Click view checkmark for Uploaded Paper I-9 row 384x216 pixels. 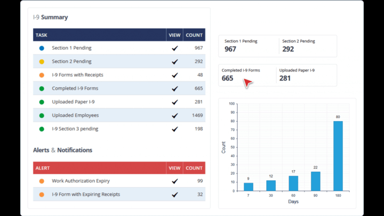pos(174,102)
